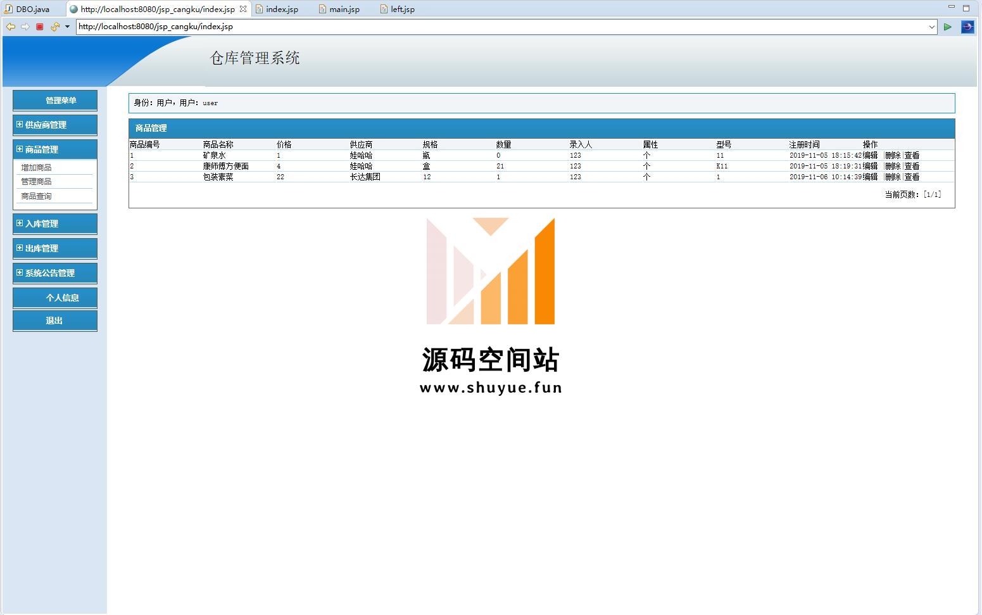Open the URL history dropdown
The image size is (982, 615).
[x=932, y=27]
